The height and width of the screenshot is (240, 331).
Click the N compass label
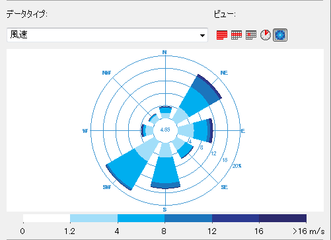[165, 52]
